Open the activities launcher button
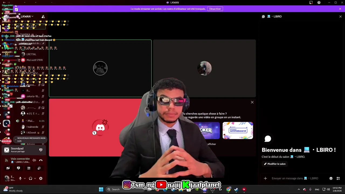 pyautogui.click(x=29, y=168)
